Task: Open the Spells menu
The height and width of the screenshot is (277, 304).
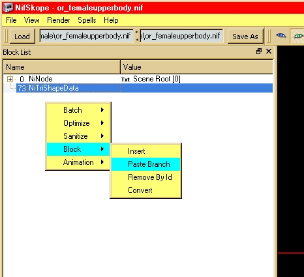Action: pos(87,20)
